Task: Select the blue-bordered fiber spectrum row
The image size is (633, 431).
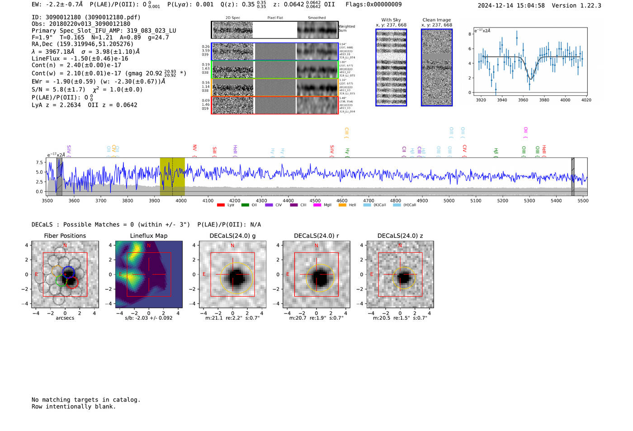Action: click(275, 52)
